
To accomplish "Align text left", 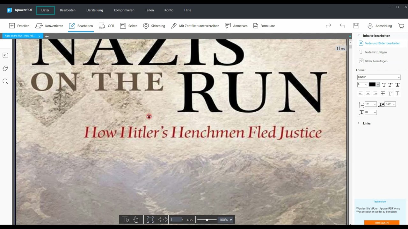I will pos(361,94).
